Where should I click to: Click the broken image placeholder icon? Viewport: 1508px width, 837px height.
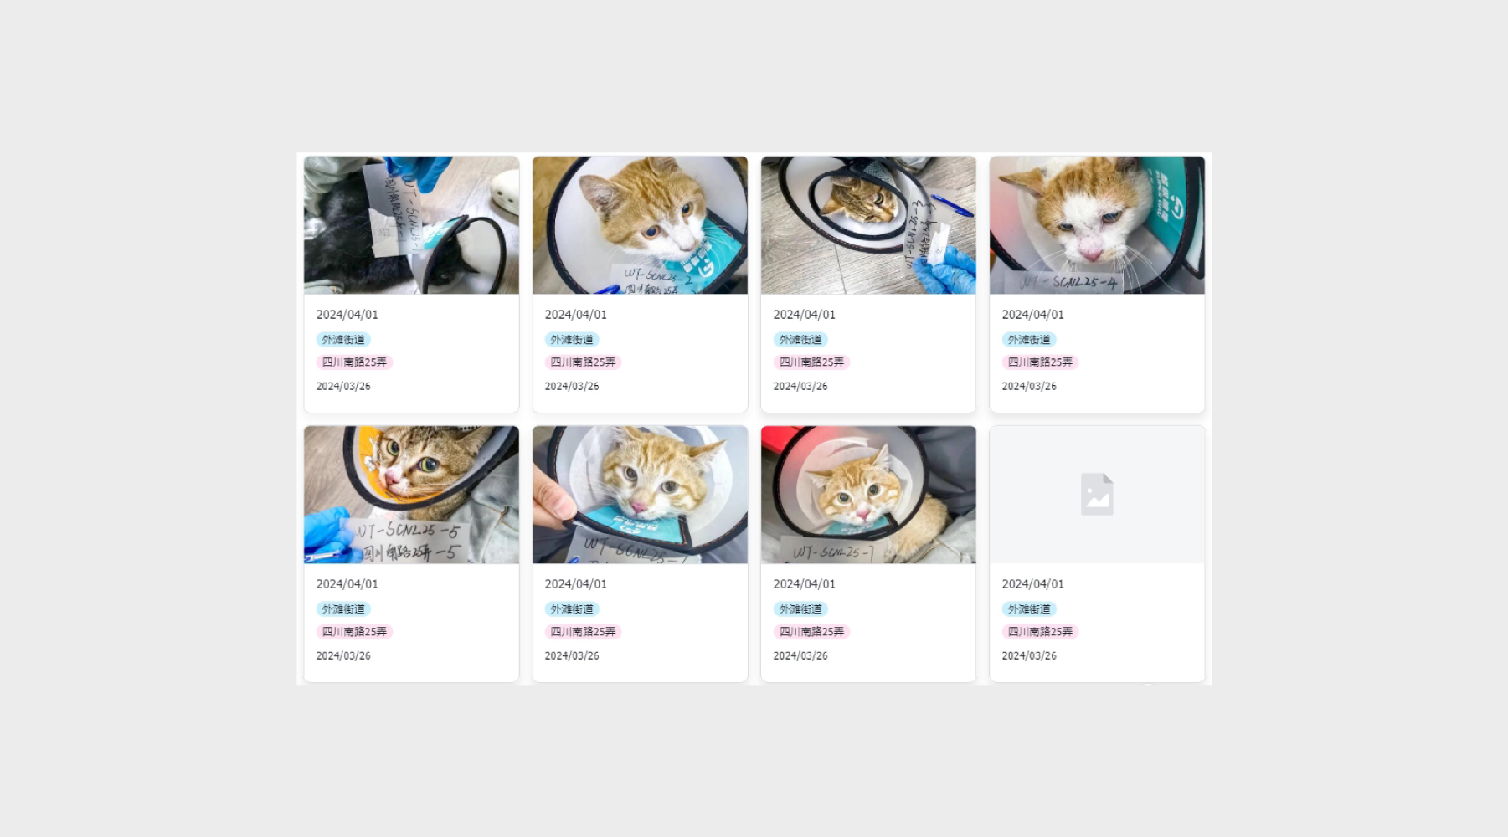click(1097, 494)
